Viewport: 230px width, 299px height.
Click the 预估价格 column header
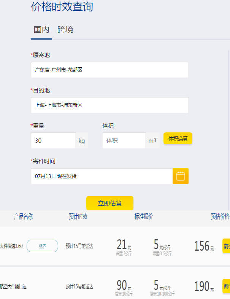point(220,216)
